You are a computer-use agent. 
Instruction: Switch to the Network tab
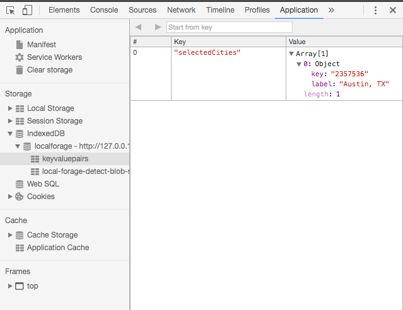click(181, 10)
